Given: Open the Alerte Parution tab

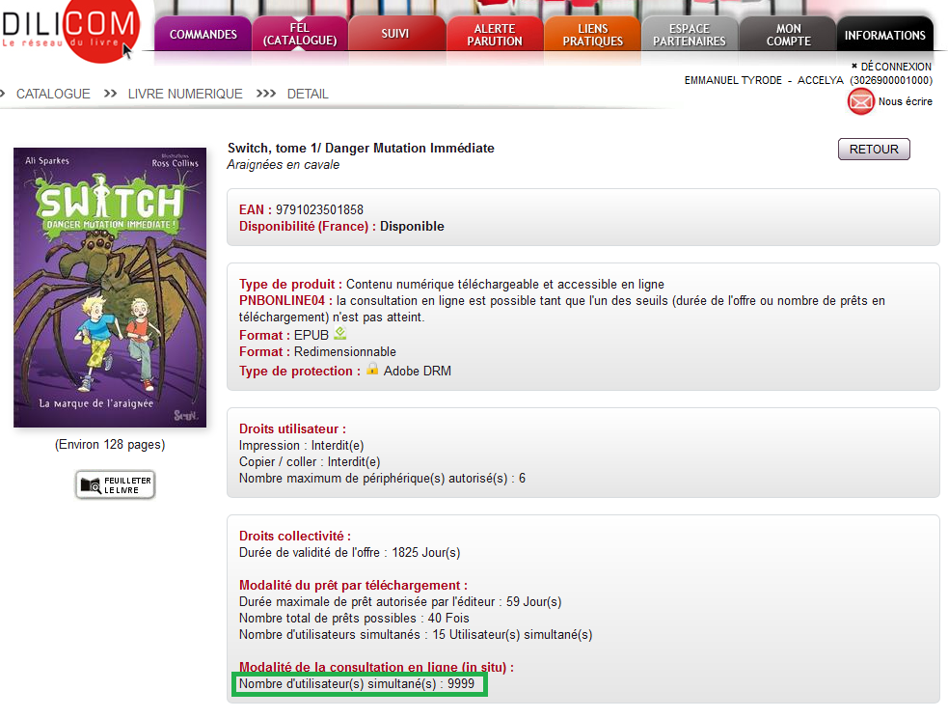Looking at the screenshot, I should (x=495, y=35).
